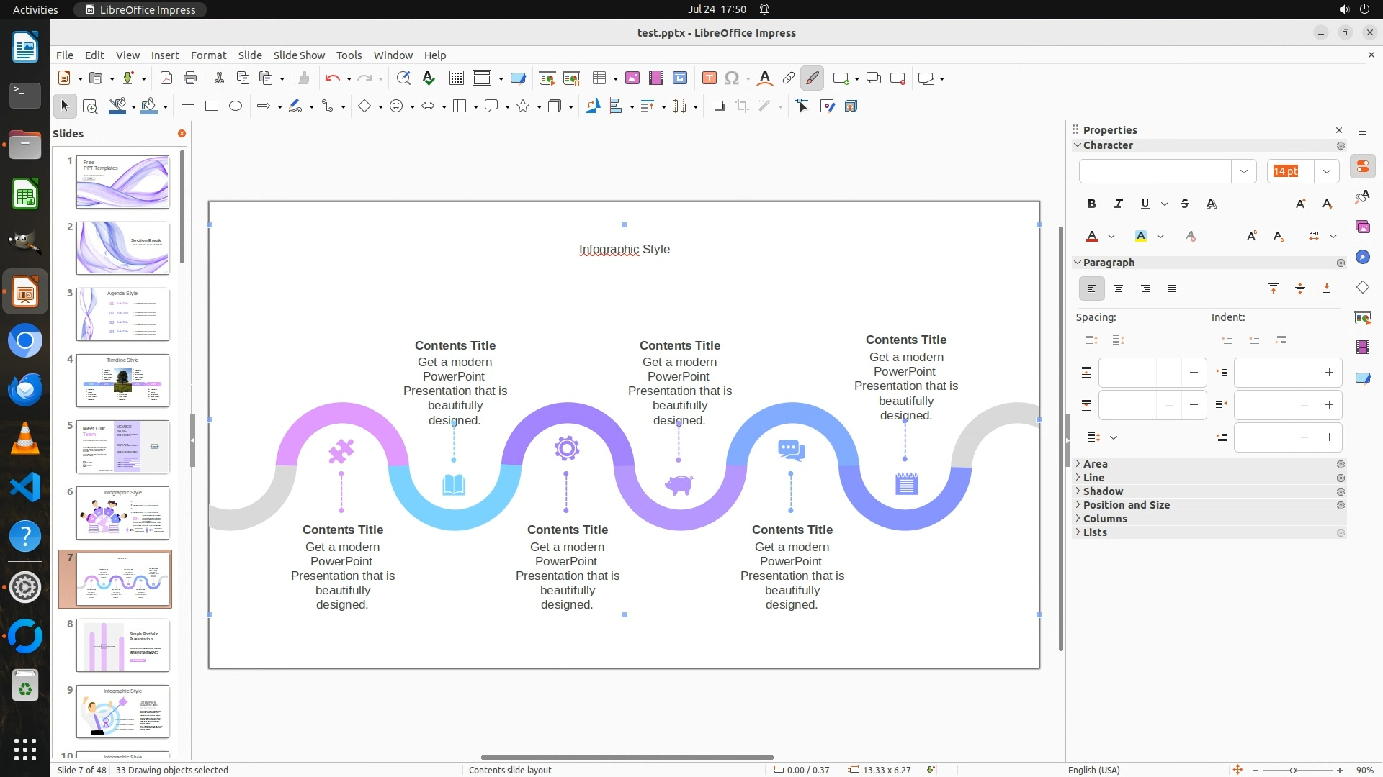The image size is (1383, 777).
Task: Click the Crop Image tool icon
Action: click(741, 106)
